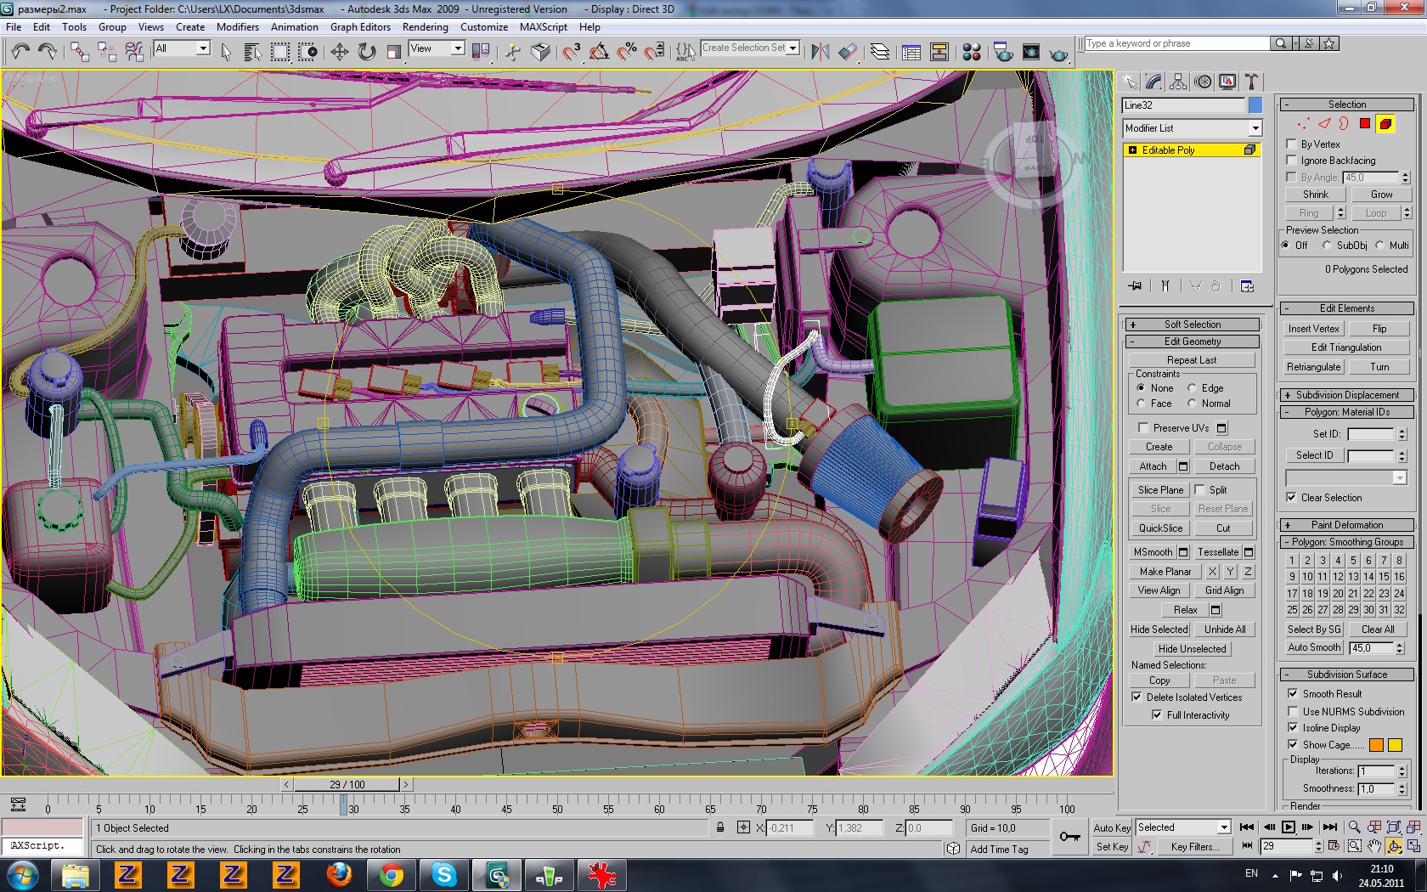
Task: Open the Rendering menu
Action: coord(425,27)
